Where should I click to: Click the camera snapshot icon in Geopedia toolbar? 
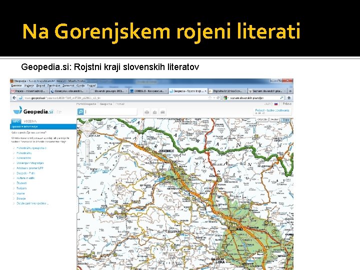click(154, 112)
